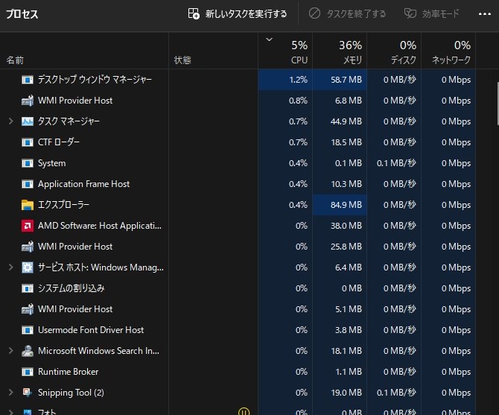Click the 1.1 MB memory cell
Screen dimensions: 499x415
340,372
